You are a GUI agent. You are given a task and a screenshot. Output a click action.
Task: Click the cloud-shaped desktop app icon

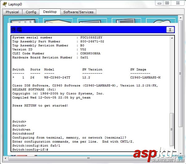[x=161, y=20]
